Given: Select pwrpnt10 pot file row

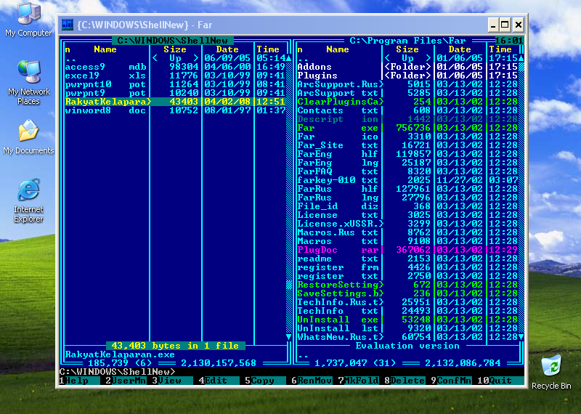Looking at the screenshot, I should pos(175,84).
